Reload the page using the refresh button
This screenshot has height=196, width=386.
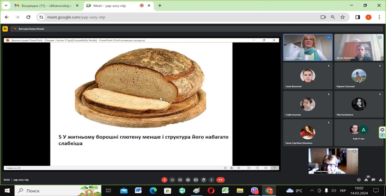click(28, 17)
